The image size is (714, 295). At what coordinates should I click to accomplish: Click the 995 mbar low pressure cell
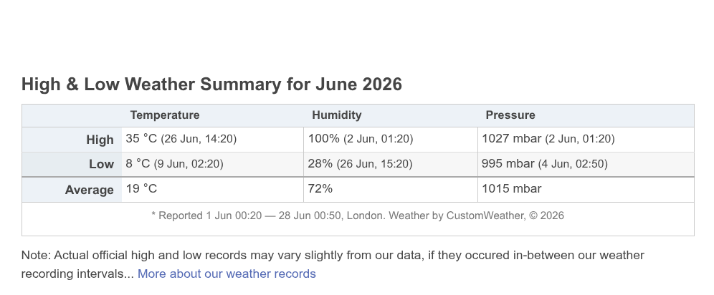(586, 164)
